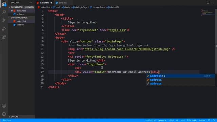Open the Explorer panel ellipsis menu
The width and height of the screenshot is (217, 122).
(31, 3)
